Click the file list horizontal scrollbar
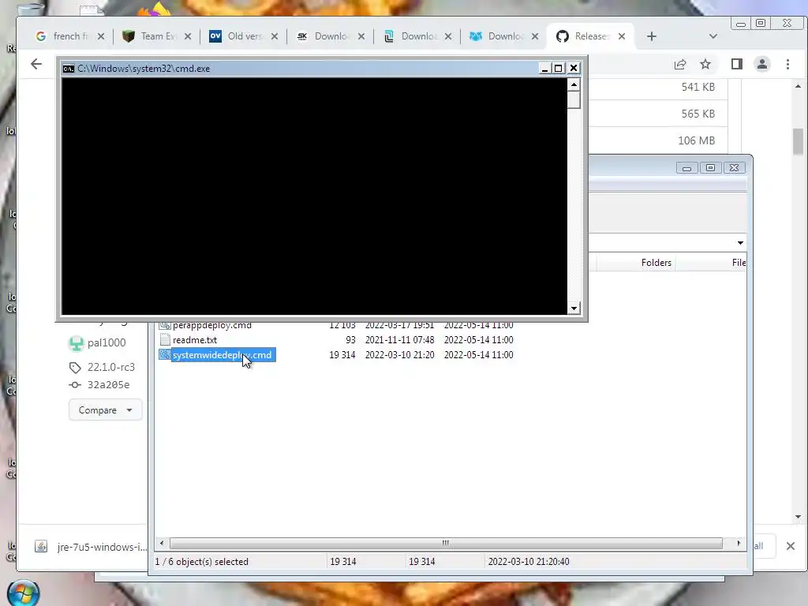The width and height of the screenshot is (808, 606). click(x=446, y=543)
